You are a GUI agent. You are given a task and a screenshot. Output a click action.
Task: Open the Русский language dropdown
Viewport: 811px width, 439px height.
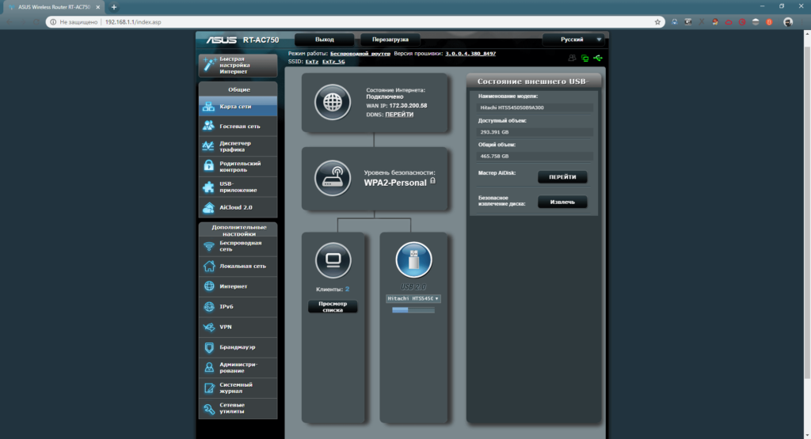coord(573,39)
